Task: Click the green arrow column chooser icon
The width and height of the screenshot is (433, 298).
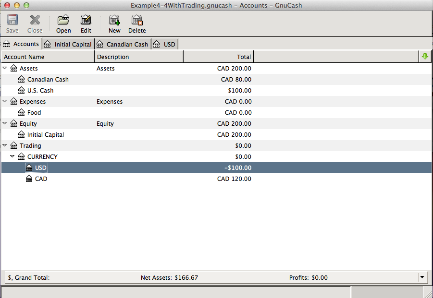Action: [x=424, y=57]
